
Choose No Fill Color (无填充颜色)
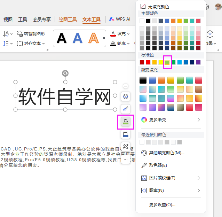point(158,7)
